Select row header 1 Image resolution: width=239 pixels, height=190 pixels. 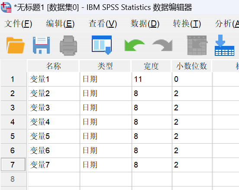tap(14, 79)
